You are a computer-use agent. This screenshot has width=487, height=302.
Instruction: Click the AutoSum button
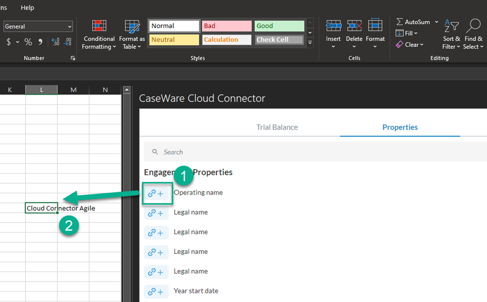[413, 22]
